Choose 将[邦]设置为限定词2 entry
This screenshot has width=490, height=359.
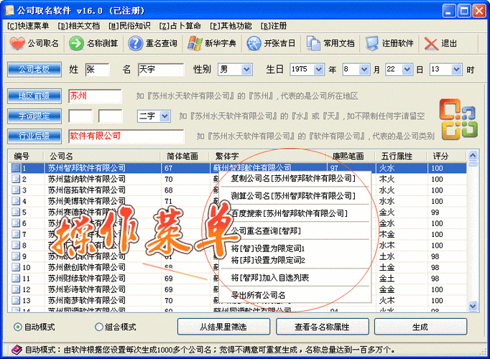click(x=295, y=260)
